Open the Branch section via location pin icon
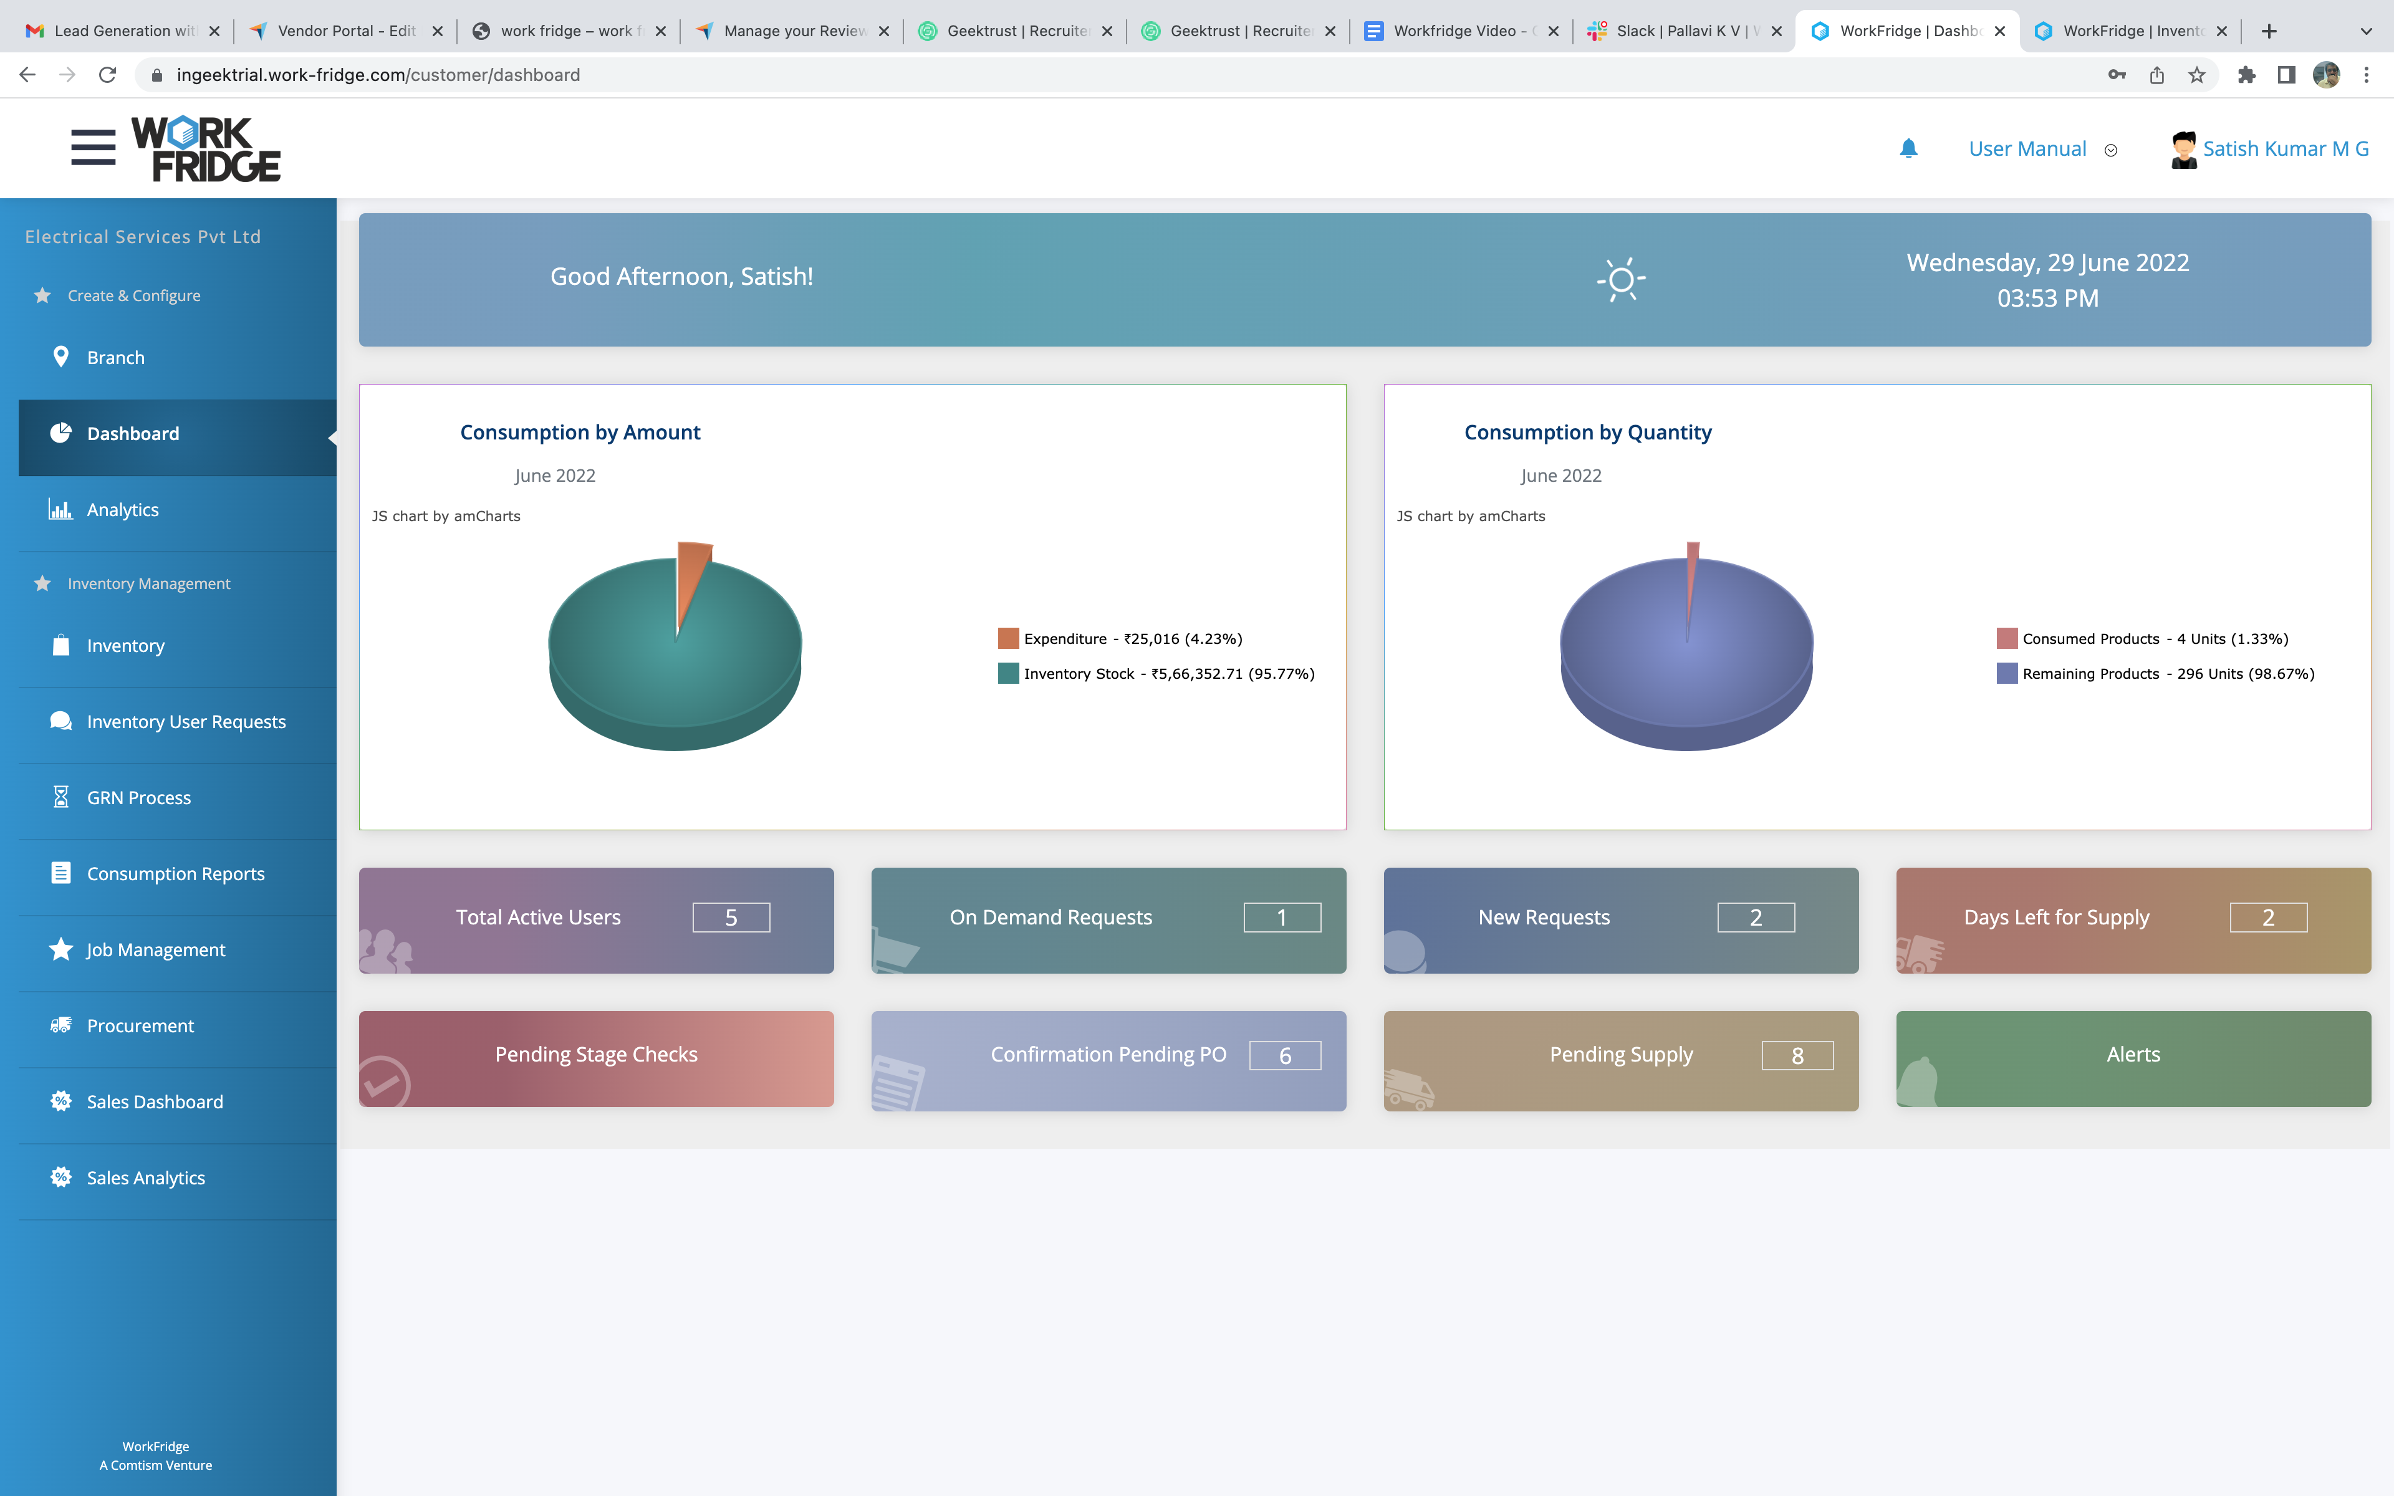This screenshot has height=1496, width=2394. 60,357
